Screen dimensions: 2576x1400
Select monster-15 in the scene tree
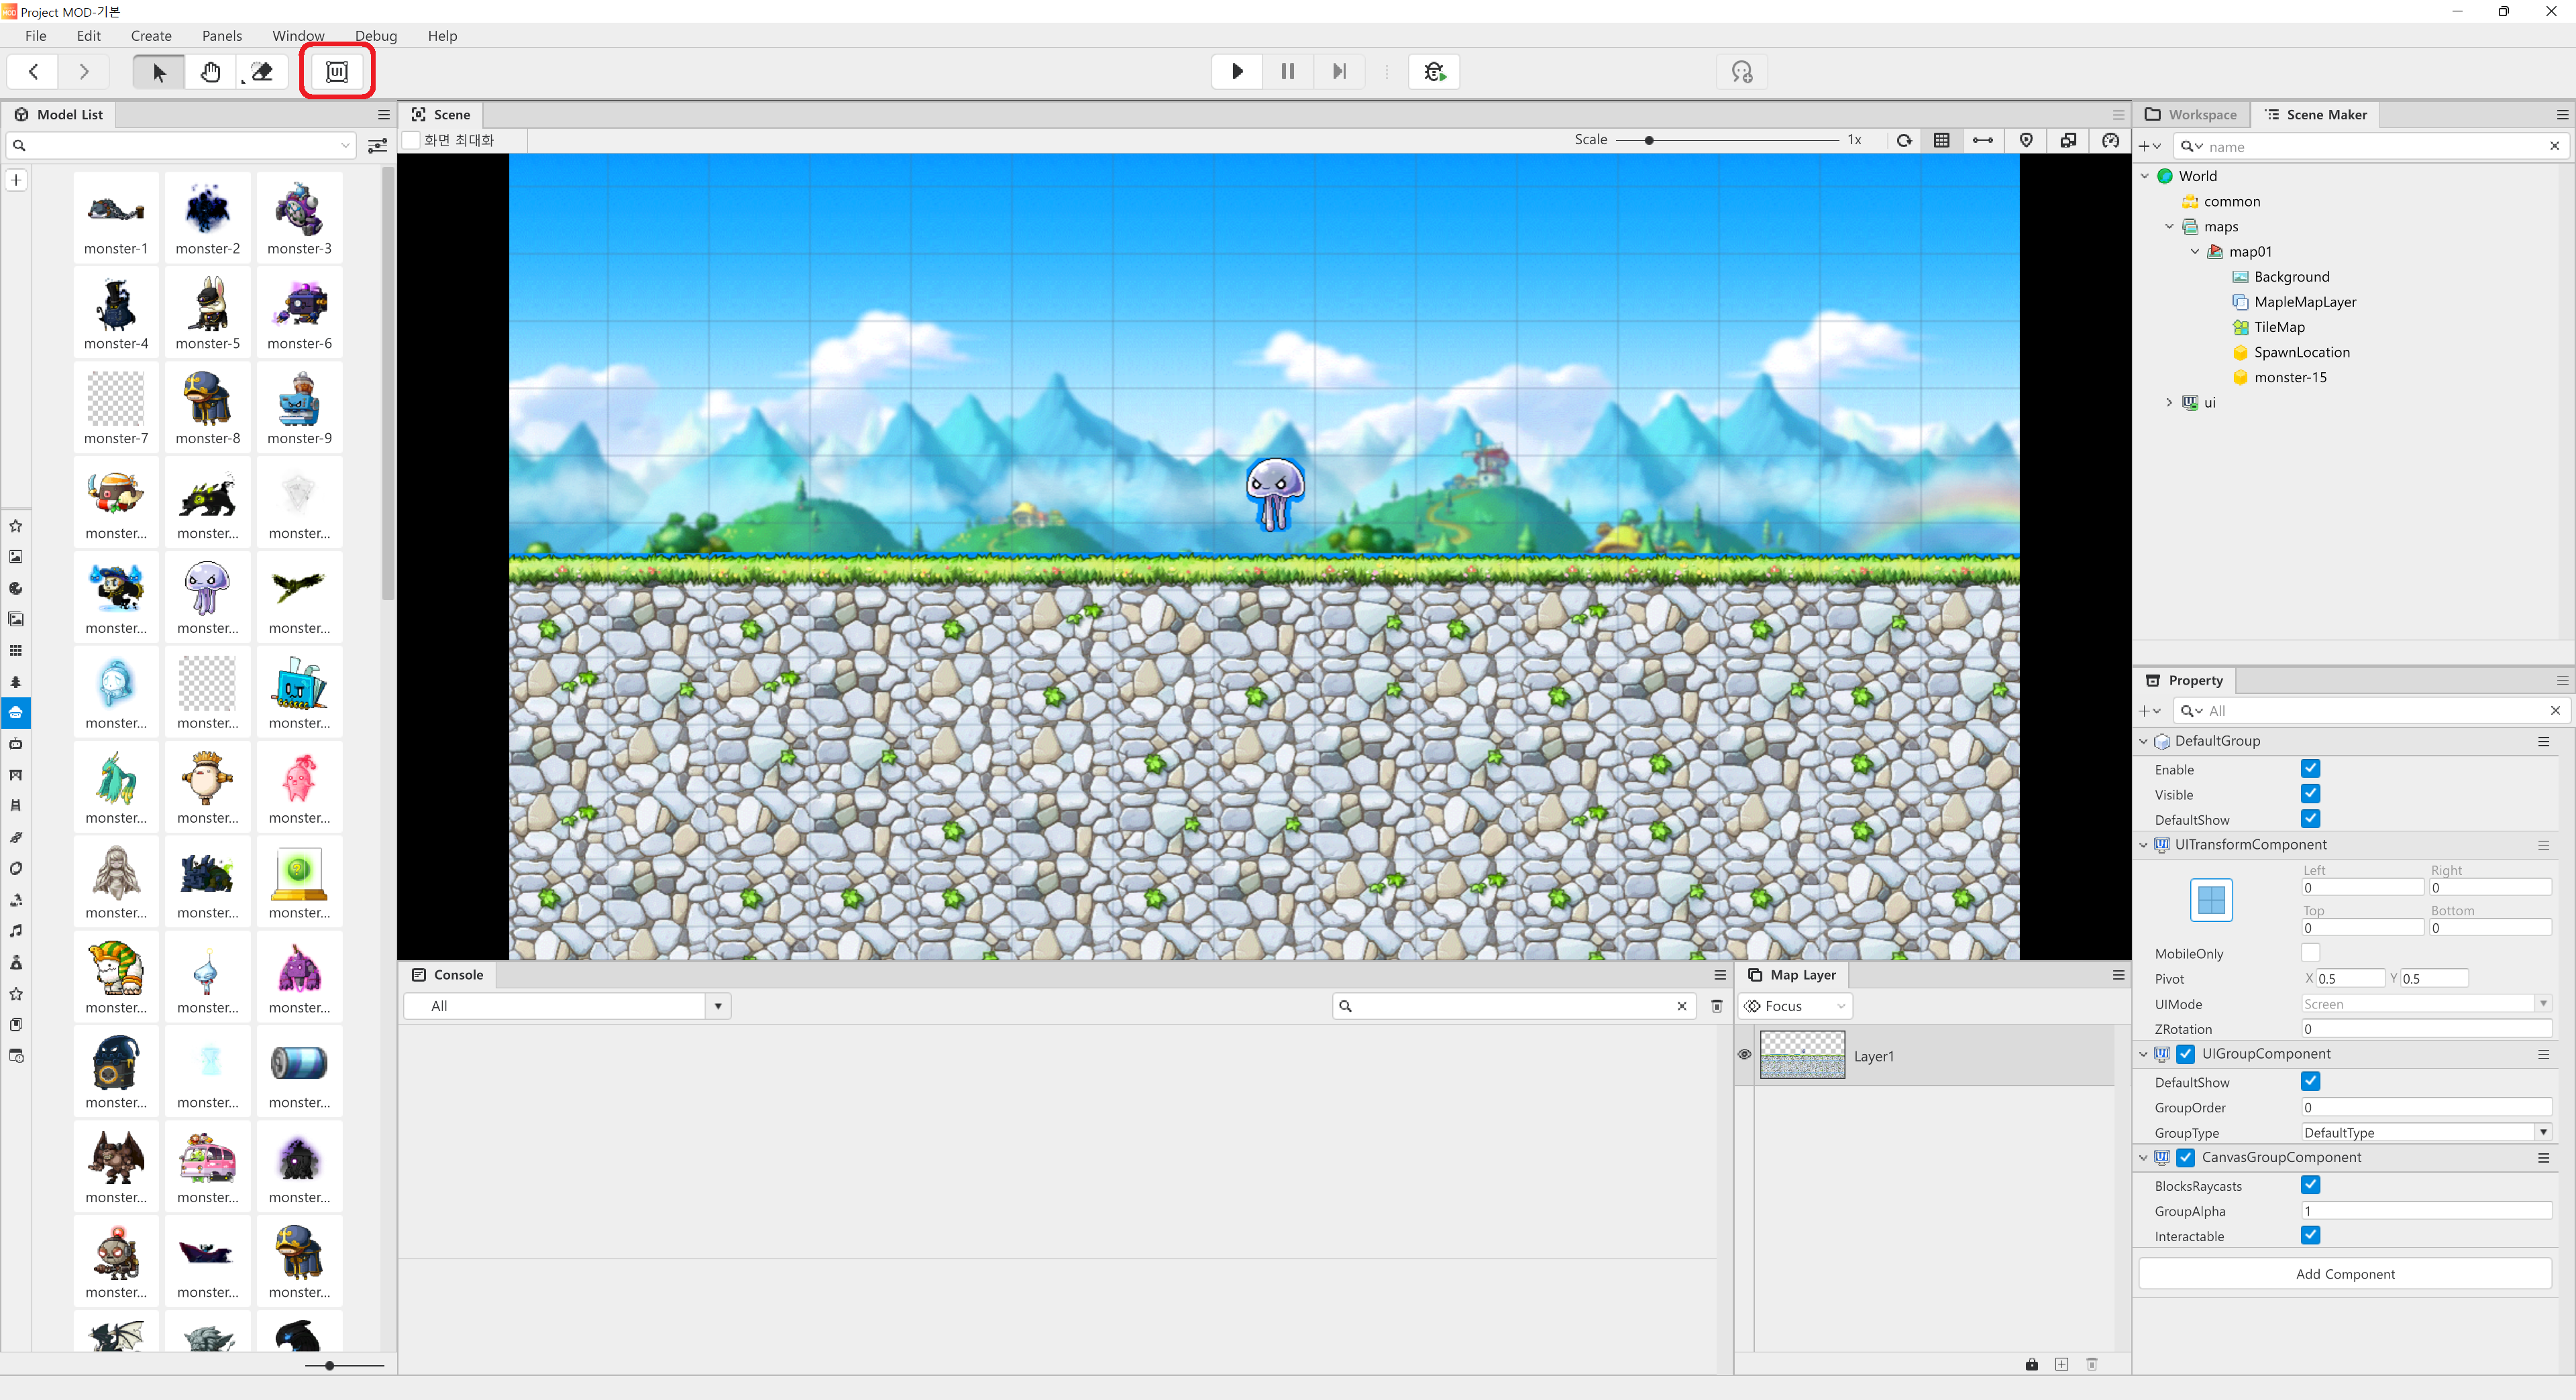click(x=2290, y=377)
